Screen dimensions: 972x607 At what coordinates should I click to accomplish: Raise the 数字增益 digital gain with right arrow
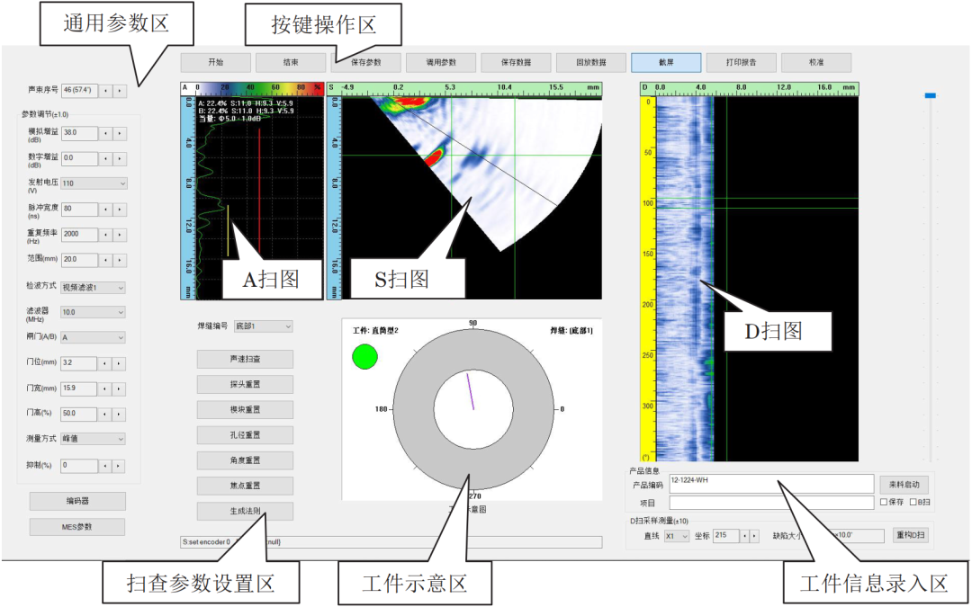pyautogui.click(x=119, y=158)
